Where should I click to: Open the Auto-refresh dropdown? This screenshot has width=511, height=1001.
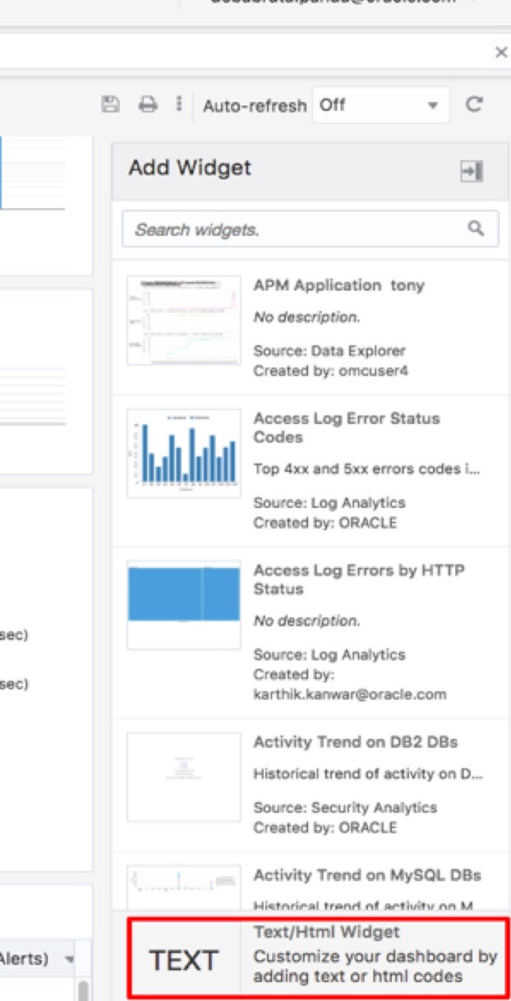(x=380, y=105)
